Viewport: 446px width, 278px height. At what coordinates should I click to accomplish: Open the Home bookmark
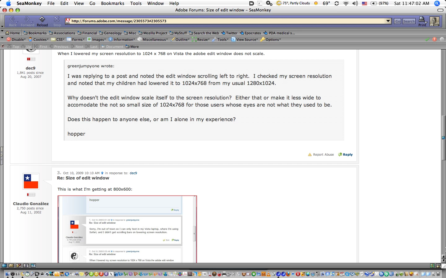pyautogui.click(x=13, y=33)
